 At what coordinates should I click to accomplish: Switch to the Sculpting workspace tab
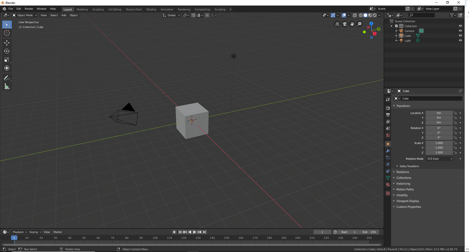[98, 10]
